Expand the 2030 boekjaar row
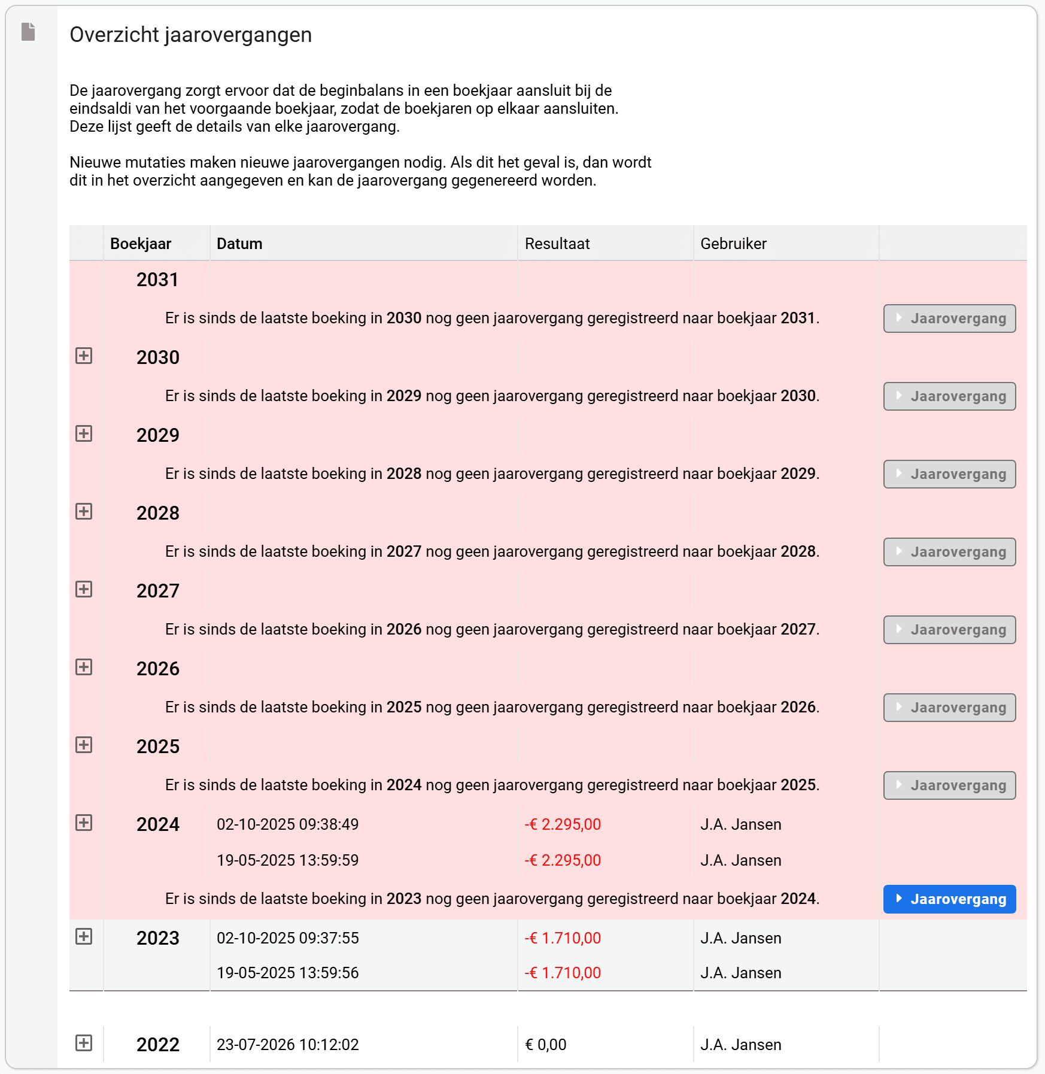 (84, 356)
